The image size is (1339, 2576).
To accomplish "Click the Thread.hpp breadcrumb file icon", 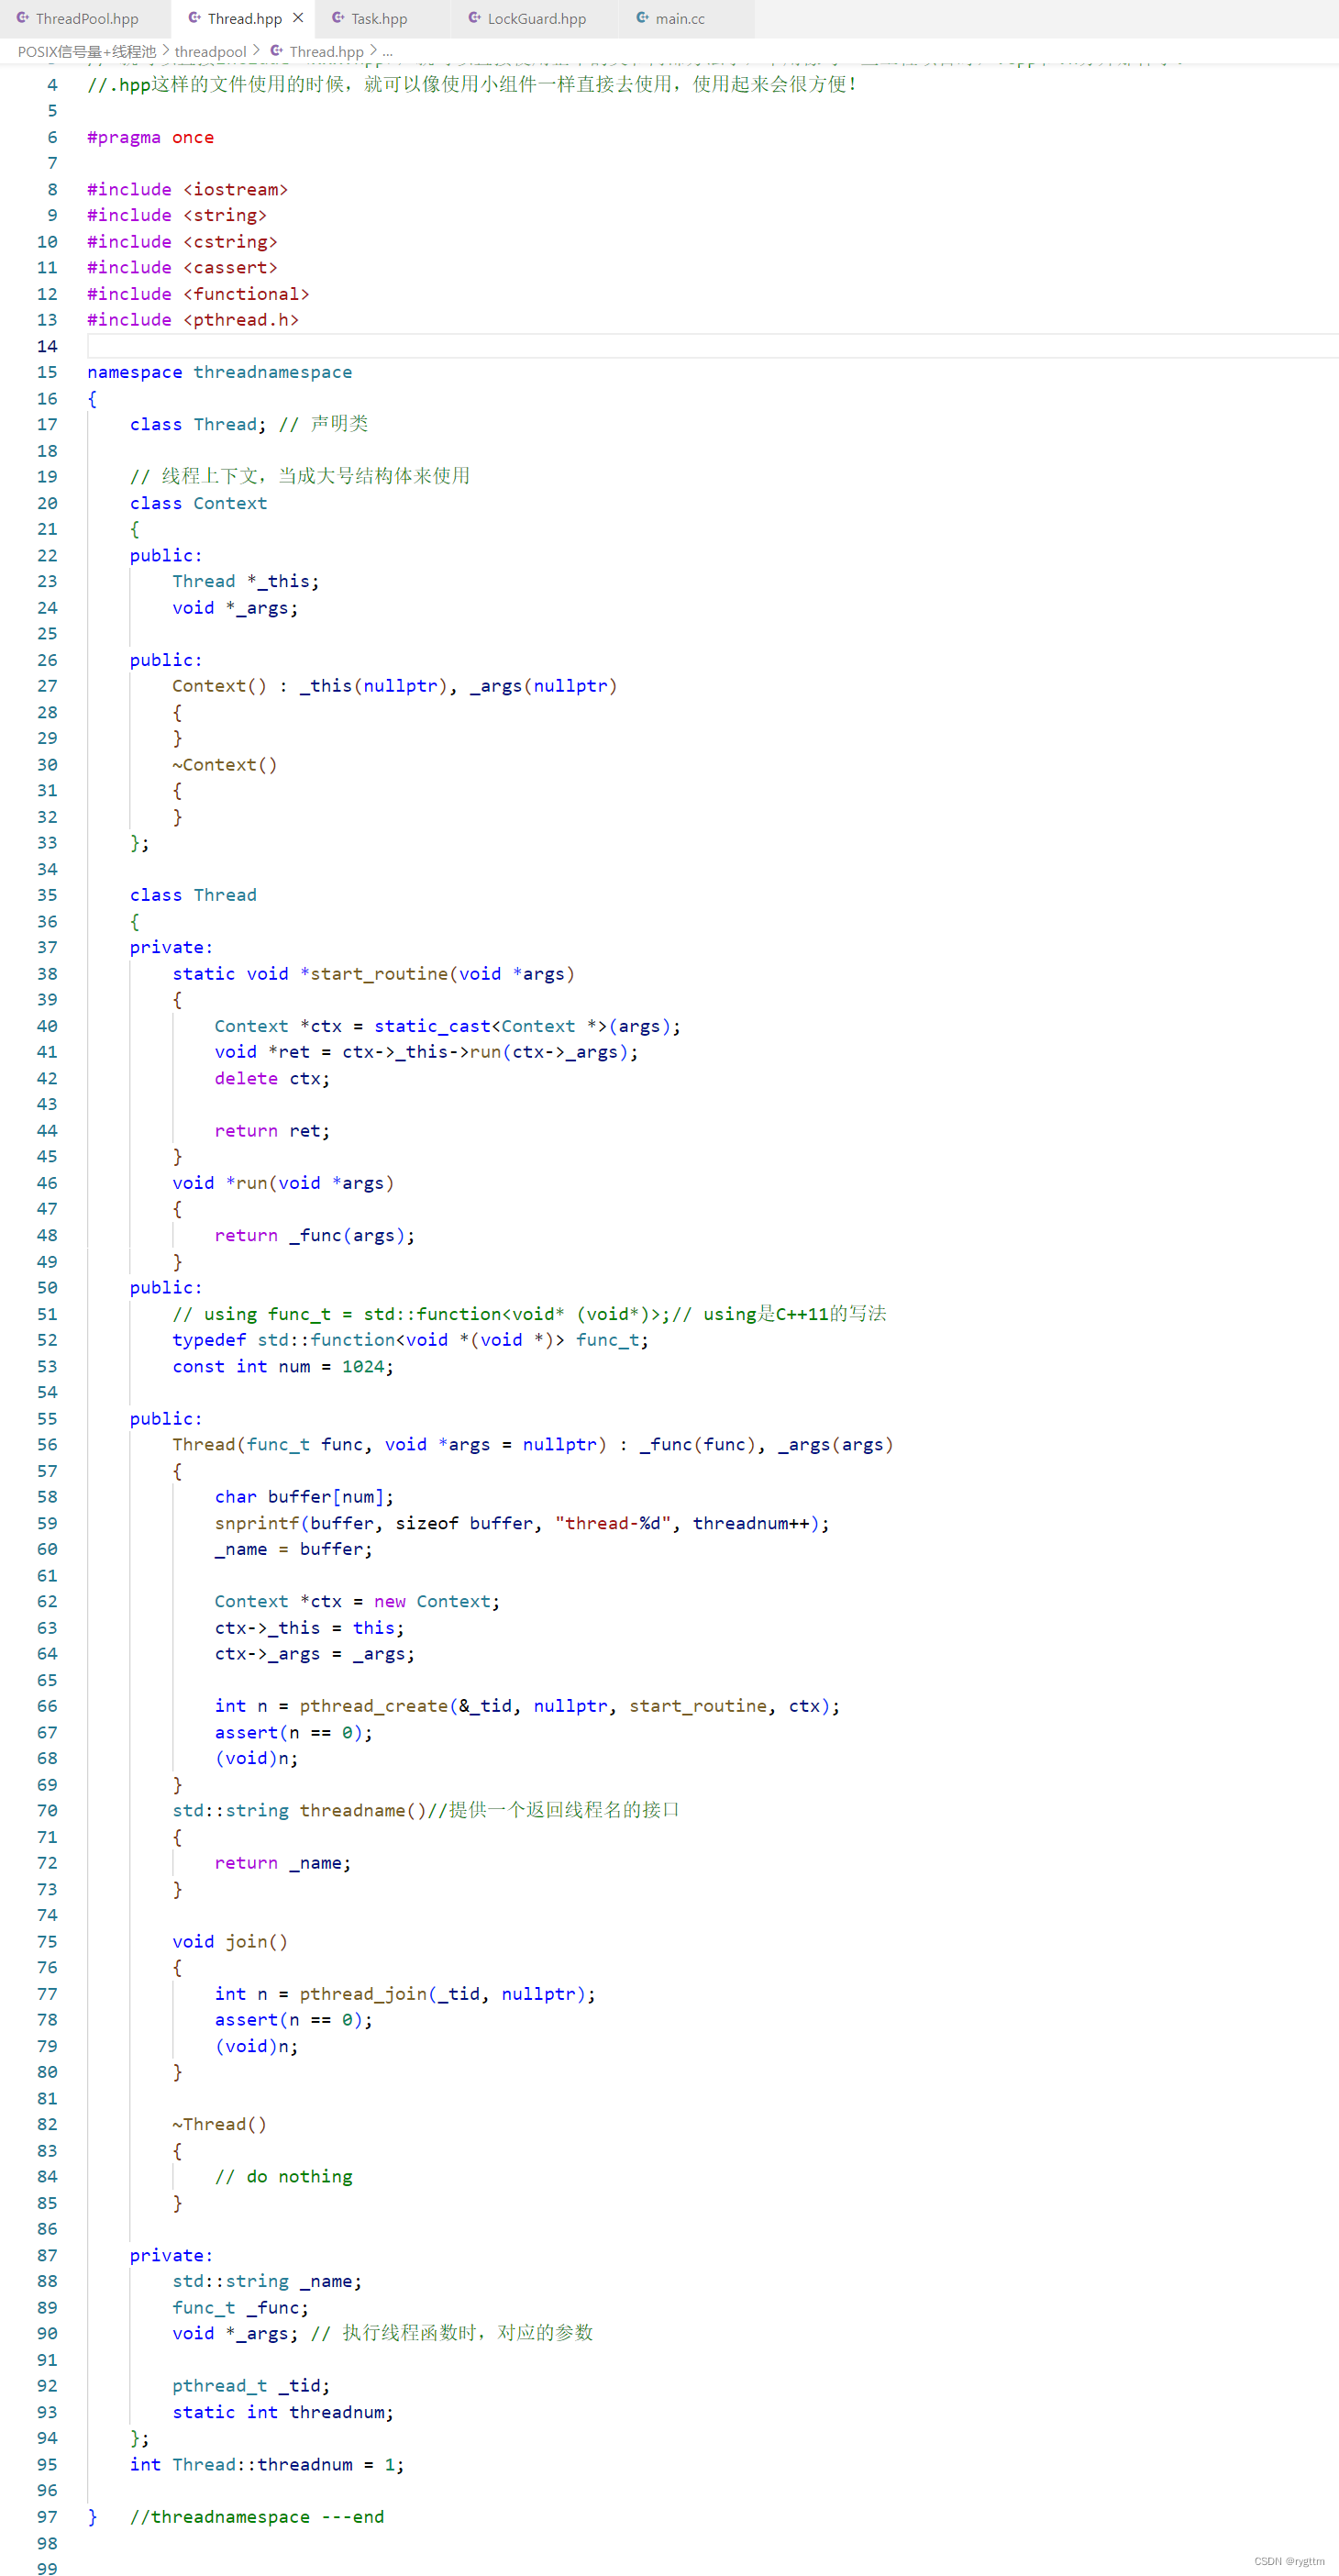I will 276,51.
